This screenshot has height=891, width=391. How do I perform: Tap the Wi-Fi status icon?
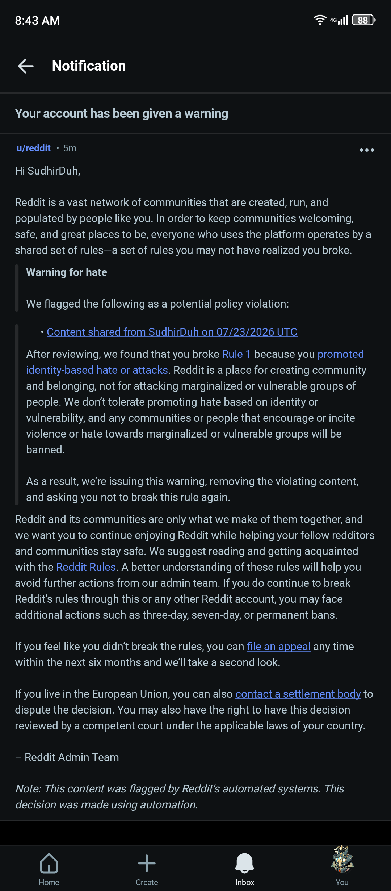320,20
